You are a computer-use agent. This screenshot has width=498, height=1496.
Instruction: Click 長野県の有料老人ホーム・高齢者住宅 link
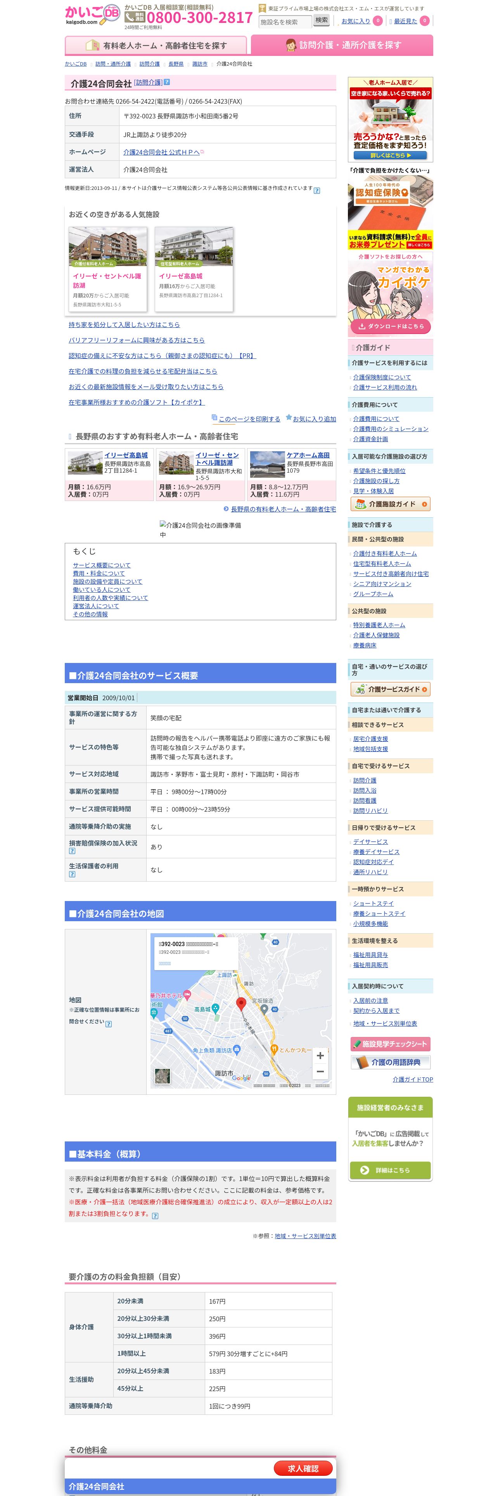[x=284, y=509]
